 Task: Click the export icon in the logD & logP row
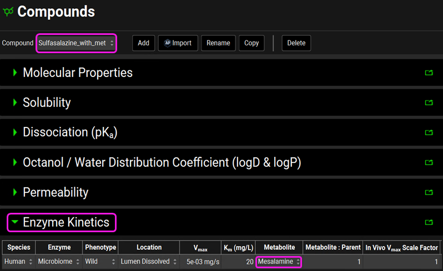428,162
